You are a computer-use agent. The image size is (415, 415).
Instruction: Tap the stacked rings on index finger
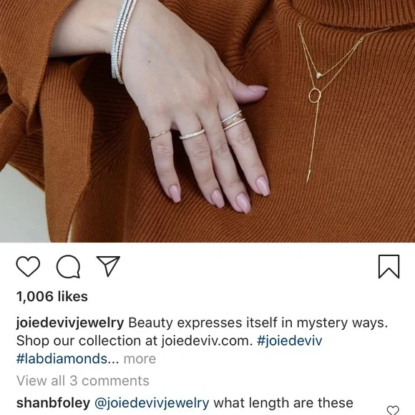click(x=233, y=120)
